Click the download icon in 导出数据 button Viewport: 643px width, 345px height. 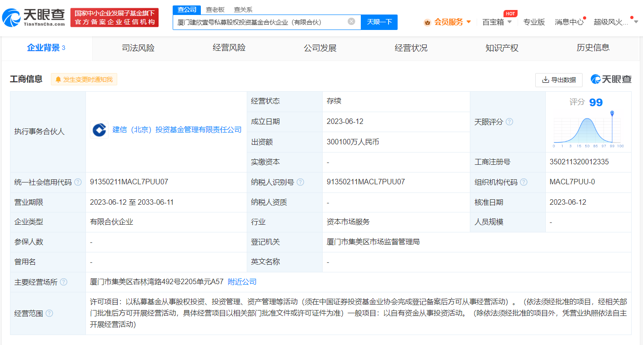545,80
